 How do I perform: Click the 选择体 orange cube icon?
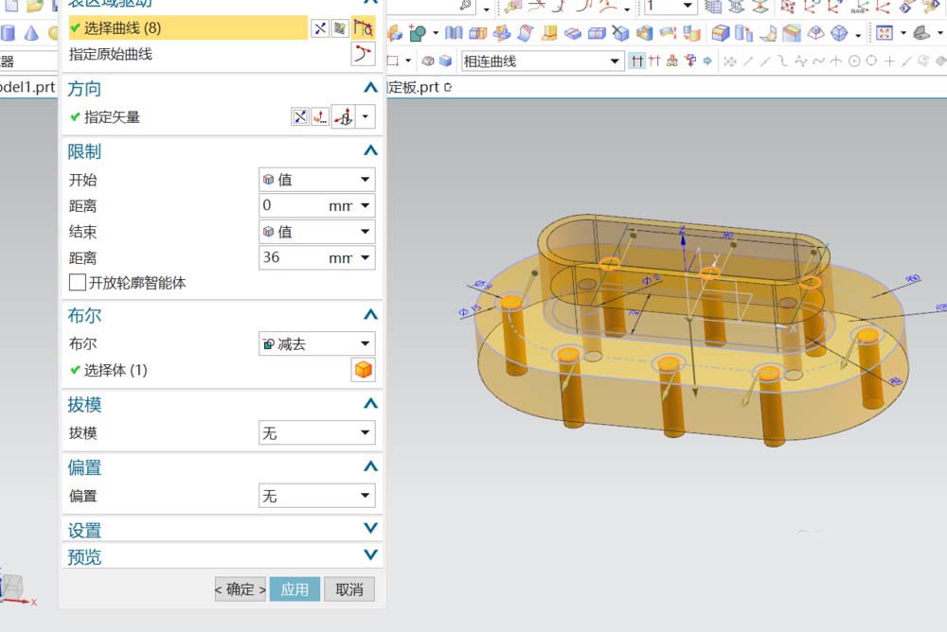tap(363, 370)
